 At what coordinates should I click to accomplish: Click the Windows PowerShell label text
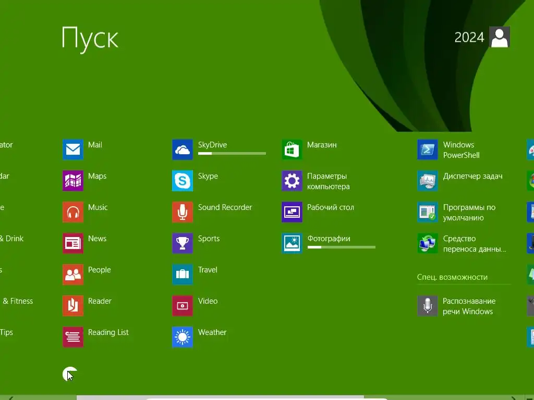pyautogui.click(x=462, y=150)
